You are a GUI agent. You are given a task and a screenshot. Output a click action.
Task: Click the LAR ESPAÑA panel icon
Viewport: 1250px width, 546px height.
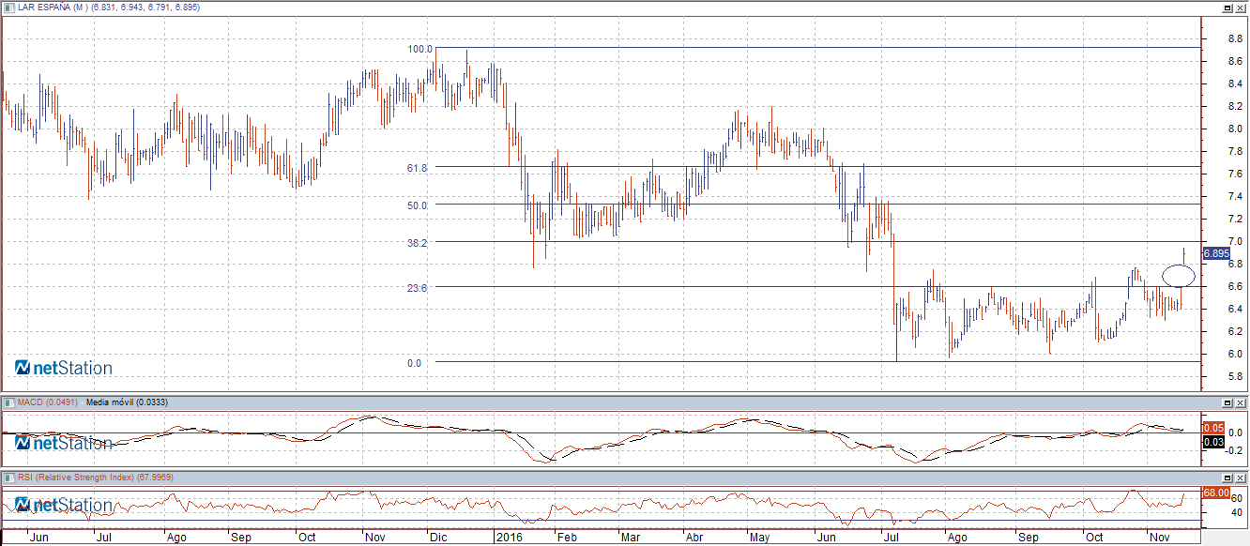(8, 7)
